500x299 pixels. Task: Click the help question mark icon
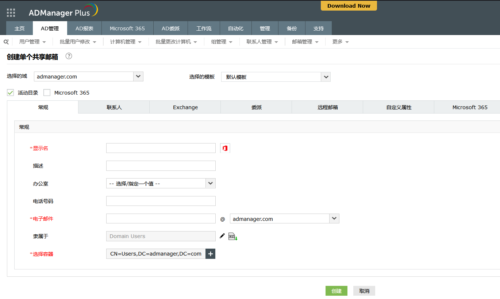tap(69, 56)
